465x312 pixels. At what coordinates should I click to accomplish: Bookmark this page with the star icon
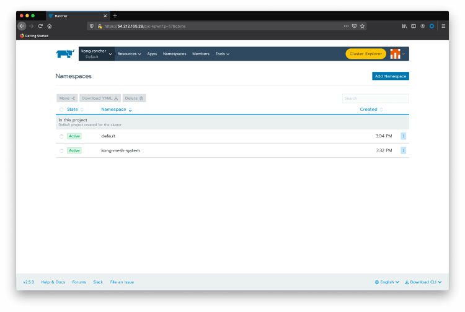pos(363,26)
